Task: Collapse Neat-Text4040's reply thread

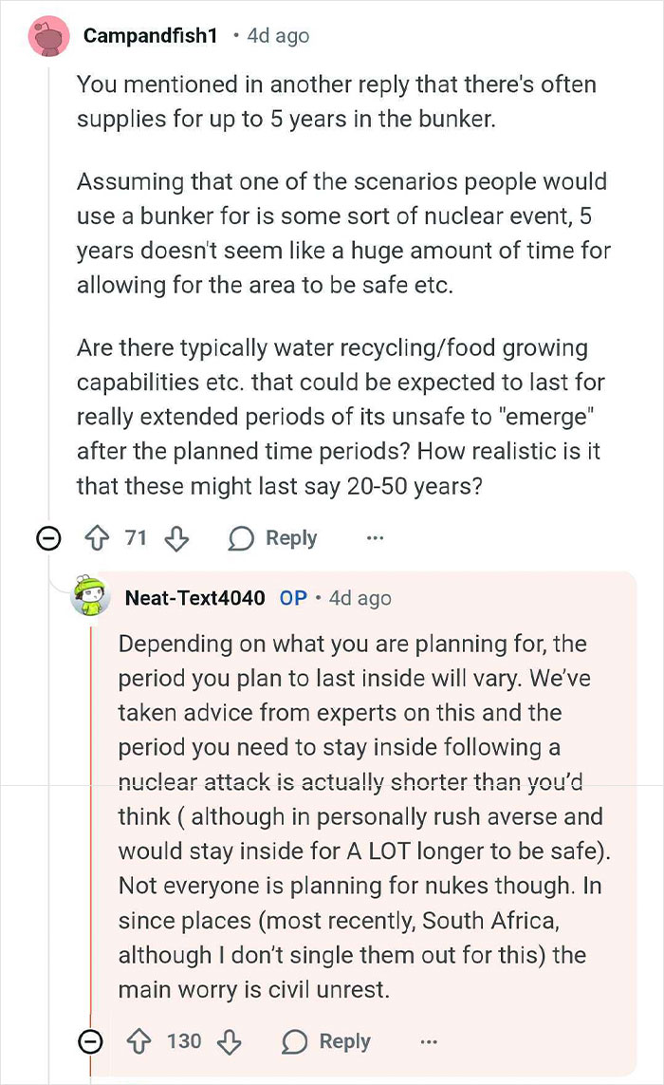Action: point(90,1041)
